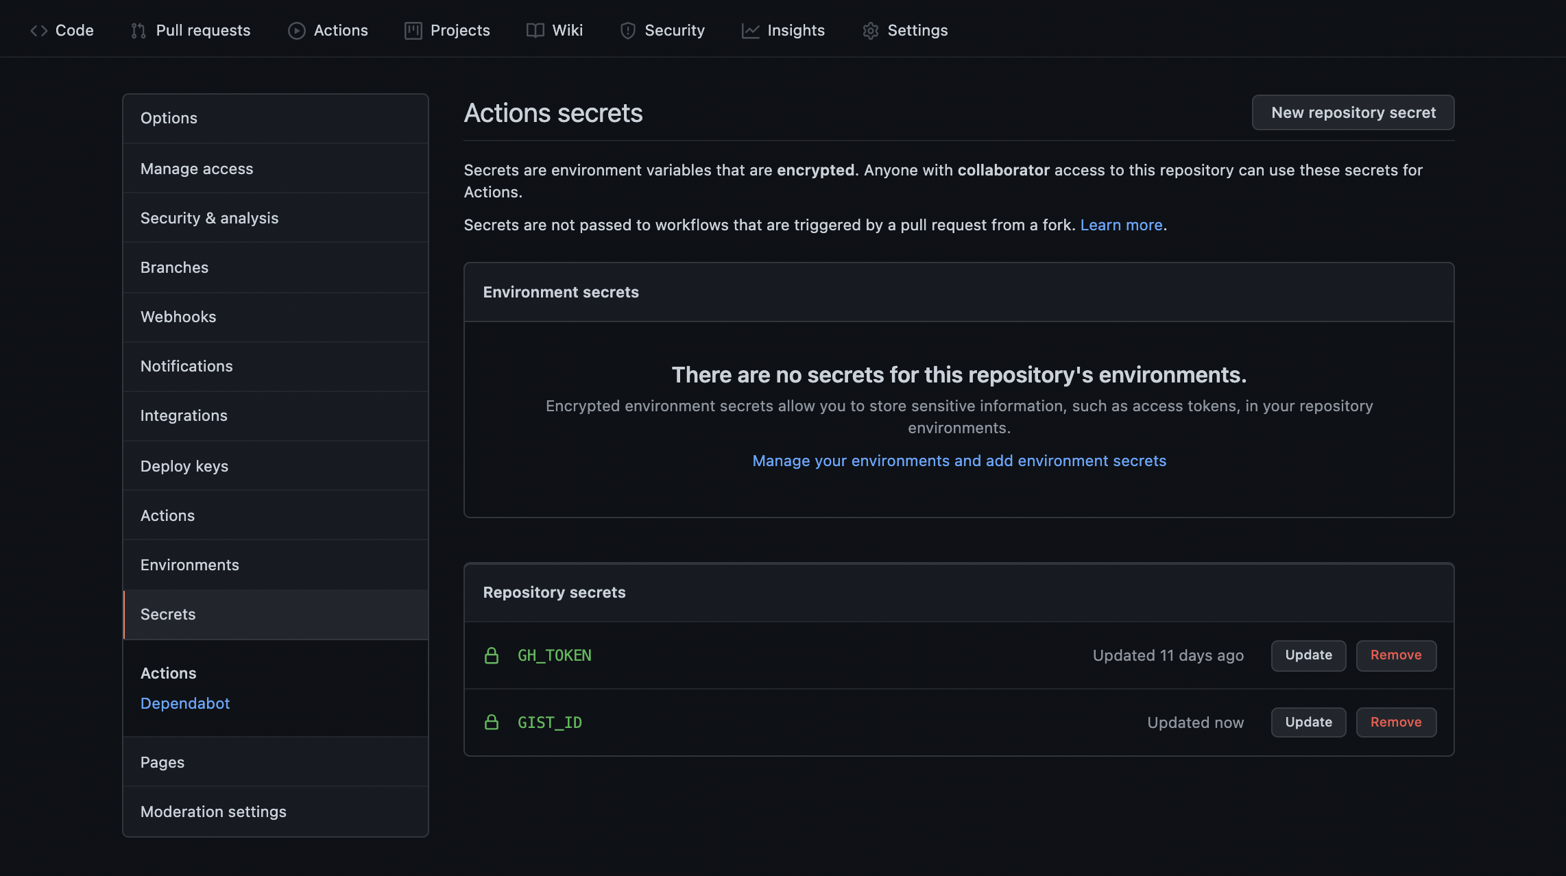Click the Projects board icon
This screenshot has height=876, width=1566.
point(413,31)
